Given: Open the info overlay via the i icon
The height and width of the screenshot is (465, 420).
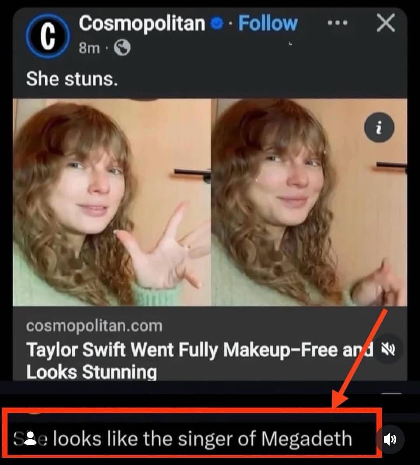Looking at the screenshot, I should click(x=379, y=128).
